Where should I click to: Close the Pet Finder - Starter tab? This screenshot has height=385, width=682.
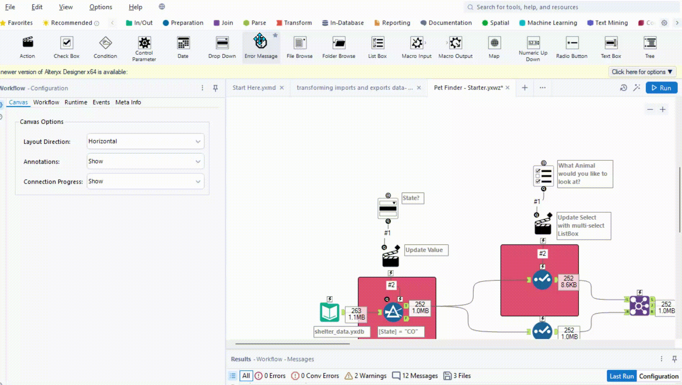(x=508, y=88)
